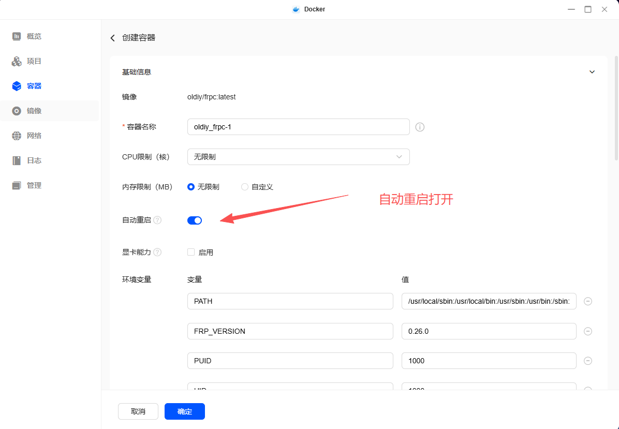Remove the FRP_VERSION variable row
This screenshot has width=619, height=429.
[x=588, y=331]
